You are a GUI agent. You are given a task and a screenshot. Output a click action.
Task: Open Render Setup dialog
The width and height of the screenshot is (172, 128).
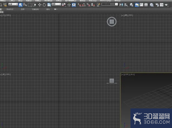click(157, 5)
